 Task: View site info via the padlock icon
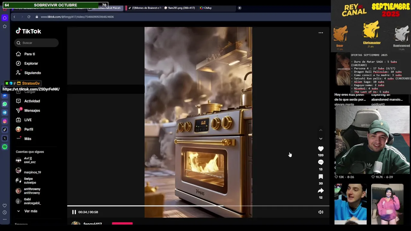37,17
